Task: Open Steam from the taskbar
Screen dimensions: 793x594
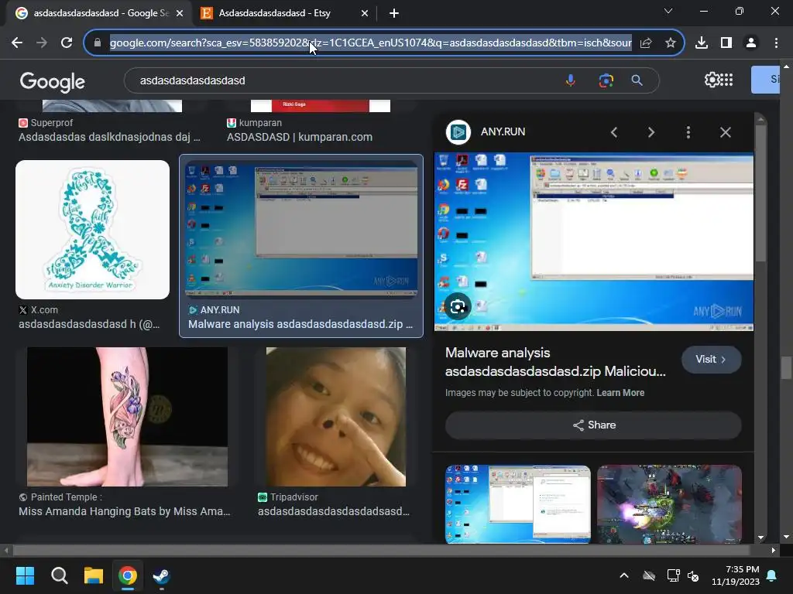Action: [162, 575]
